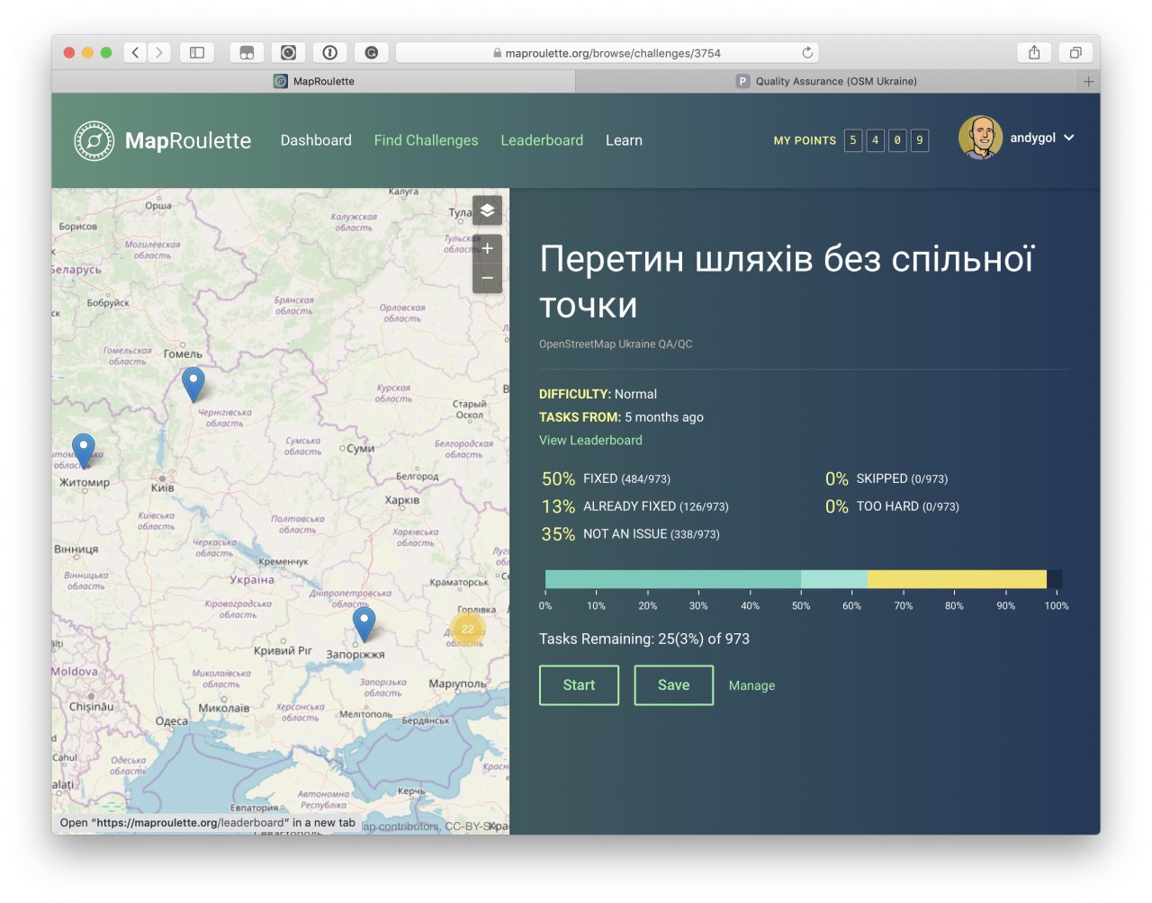Click the map marker near Chernihiv

[193, 384]
